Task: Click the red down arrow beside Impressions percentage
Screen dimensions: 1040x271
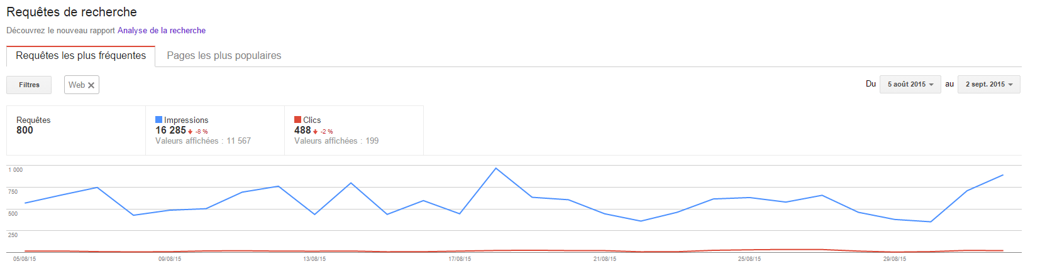Action: pyautogui.click(x=191, y=132)
